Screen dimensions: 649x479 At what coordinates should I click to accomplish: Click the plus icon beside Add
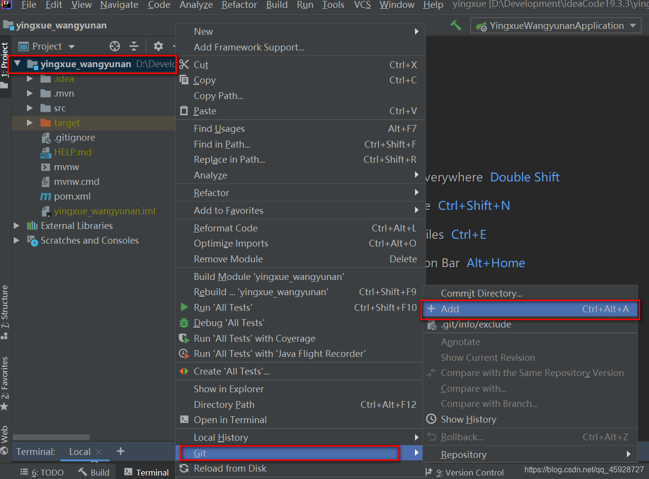pyautogui.click(x=431, y=308)
